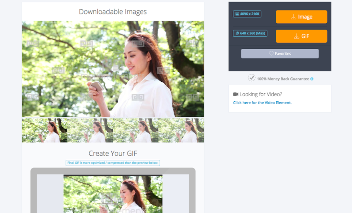The height and width of the screenshot is (213, 352).
Task: Click the "Looking for Video?" heading text
Action: pyautogui.click(x=261, y=94)
